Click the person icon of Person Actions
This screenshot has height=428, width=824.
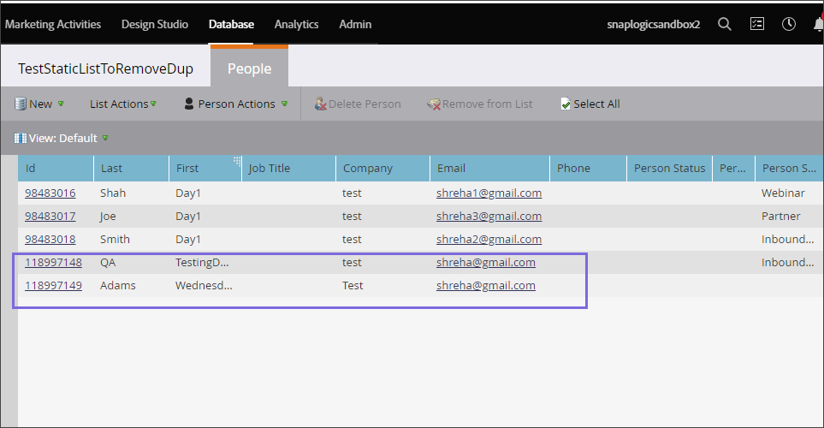coord(189,104)
